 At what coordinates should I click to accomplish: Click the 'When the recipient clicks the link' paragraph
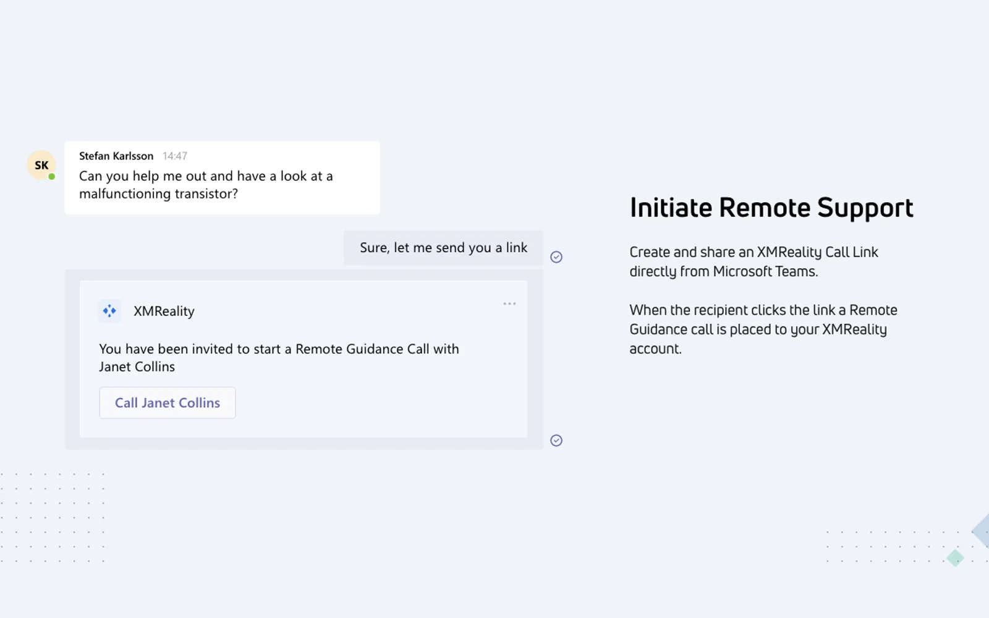point(763,329)
